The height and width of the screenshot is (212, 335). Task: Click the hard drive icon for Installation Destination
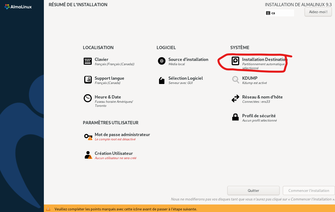pyautogui.click(x=235, y=61)
